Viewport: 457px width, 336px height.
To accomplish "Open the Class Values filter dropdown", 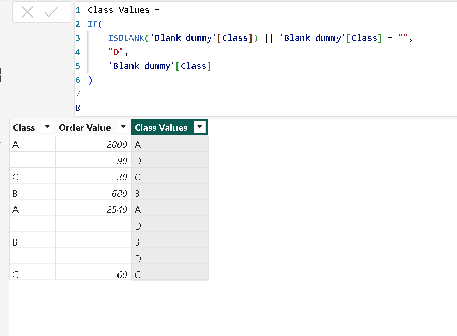I will 201,127.
